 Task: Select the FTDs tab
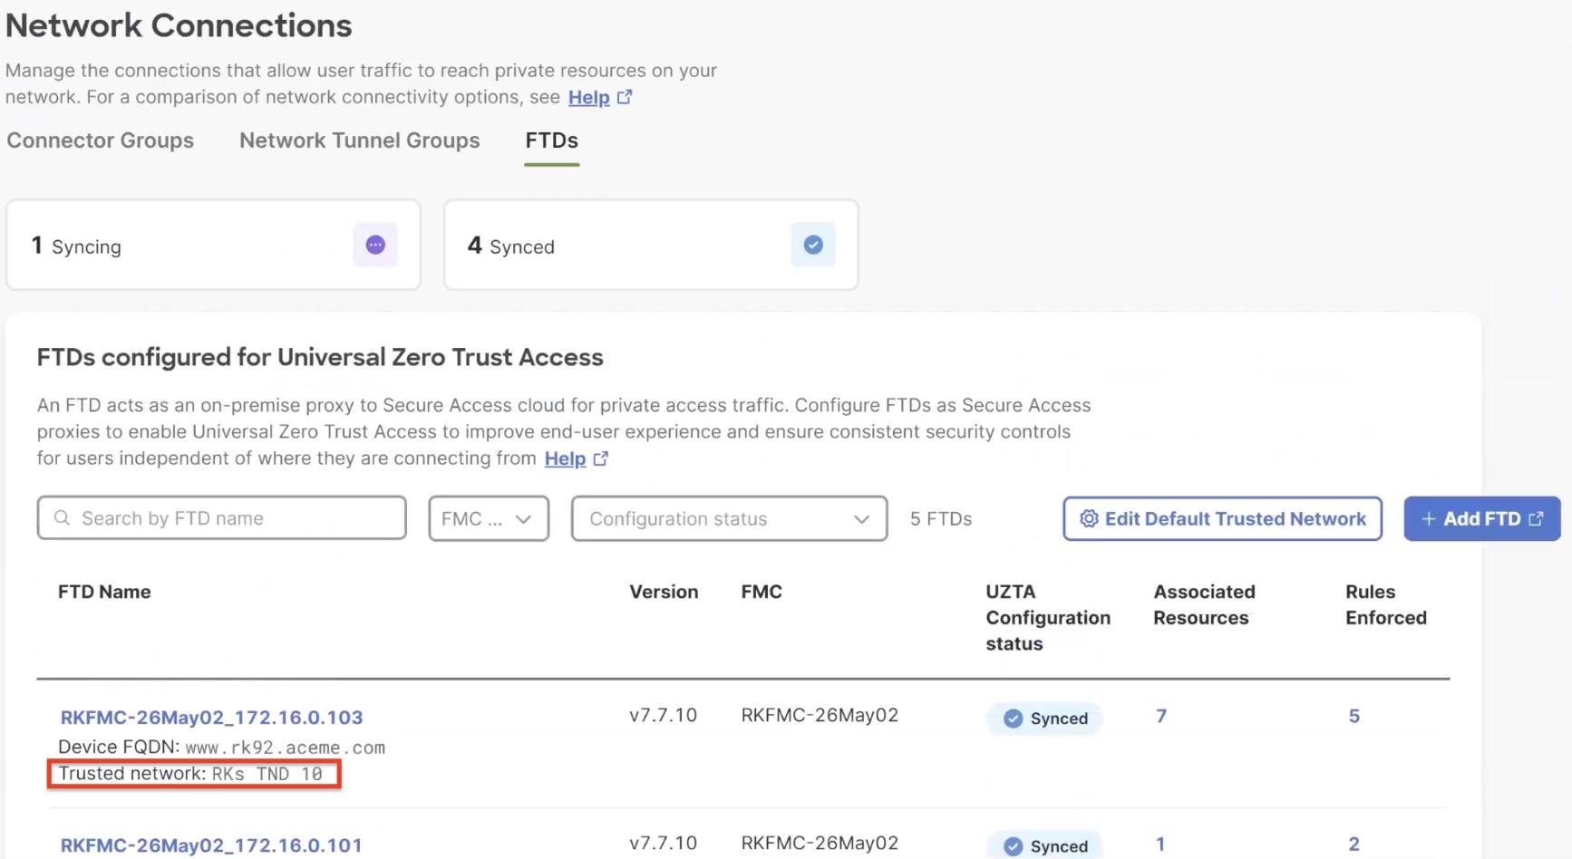click(x=551, y=140)
